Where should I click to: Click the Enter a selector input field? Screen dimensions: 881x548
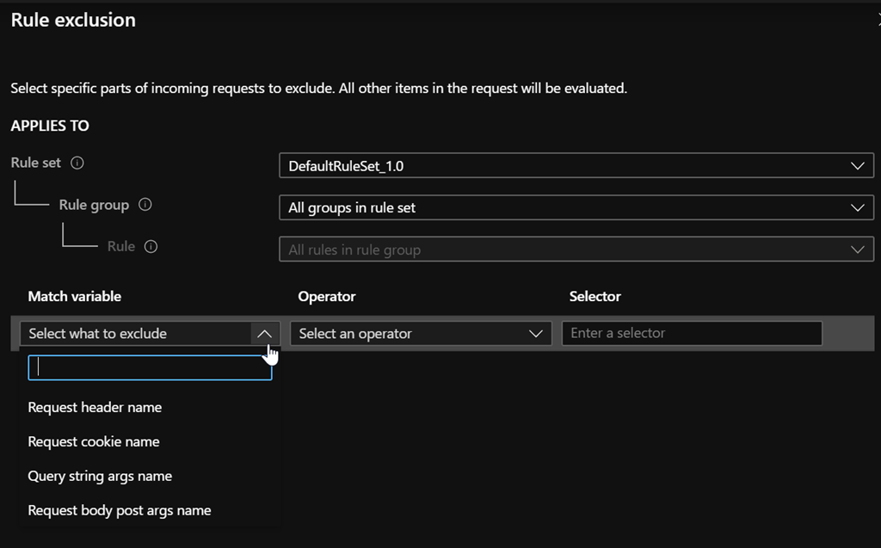(692, 333)
